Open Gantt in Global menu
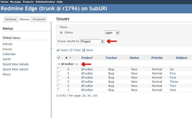 tap(7, 59)
